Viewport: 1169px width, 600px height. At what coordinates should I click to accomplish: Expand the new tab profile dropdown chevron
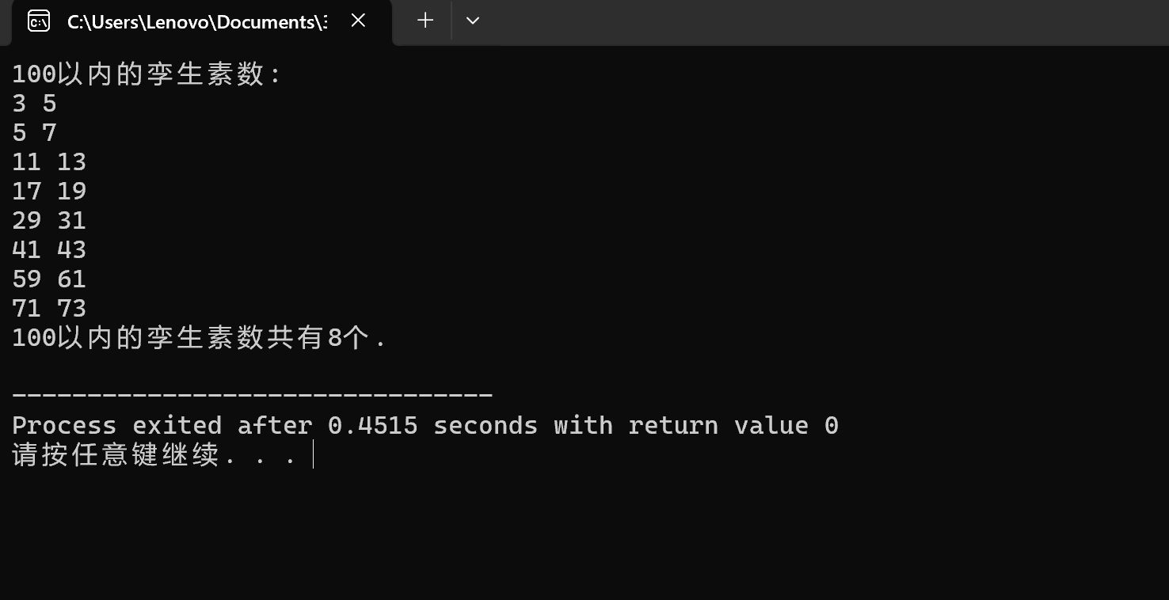[x=473, y=21]
